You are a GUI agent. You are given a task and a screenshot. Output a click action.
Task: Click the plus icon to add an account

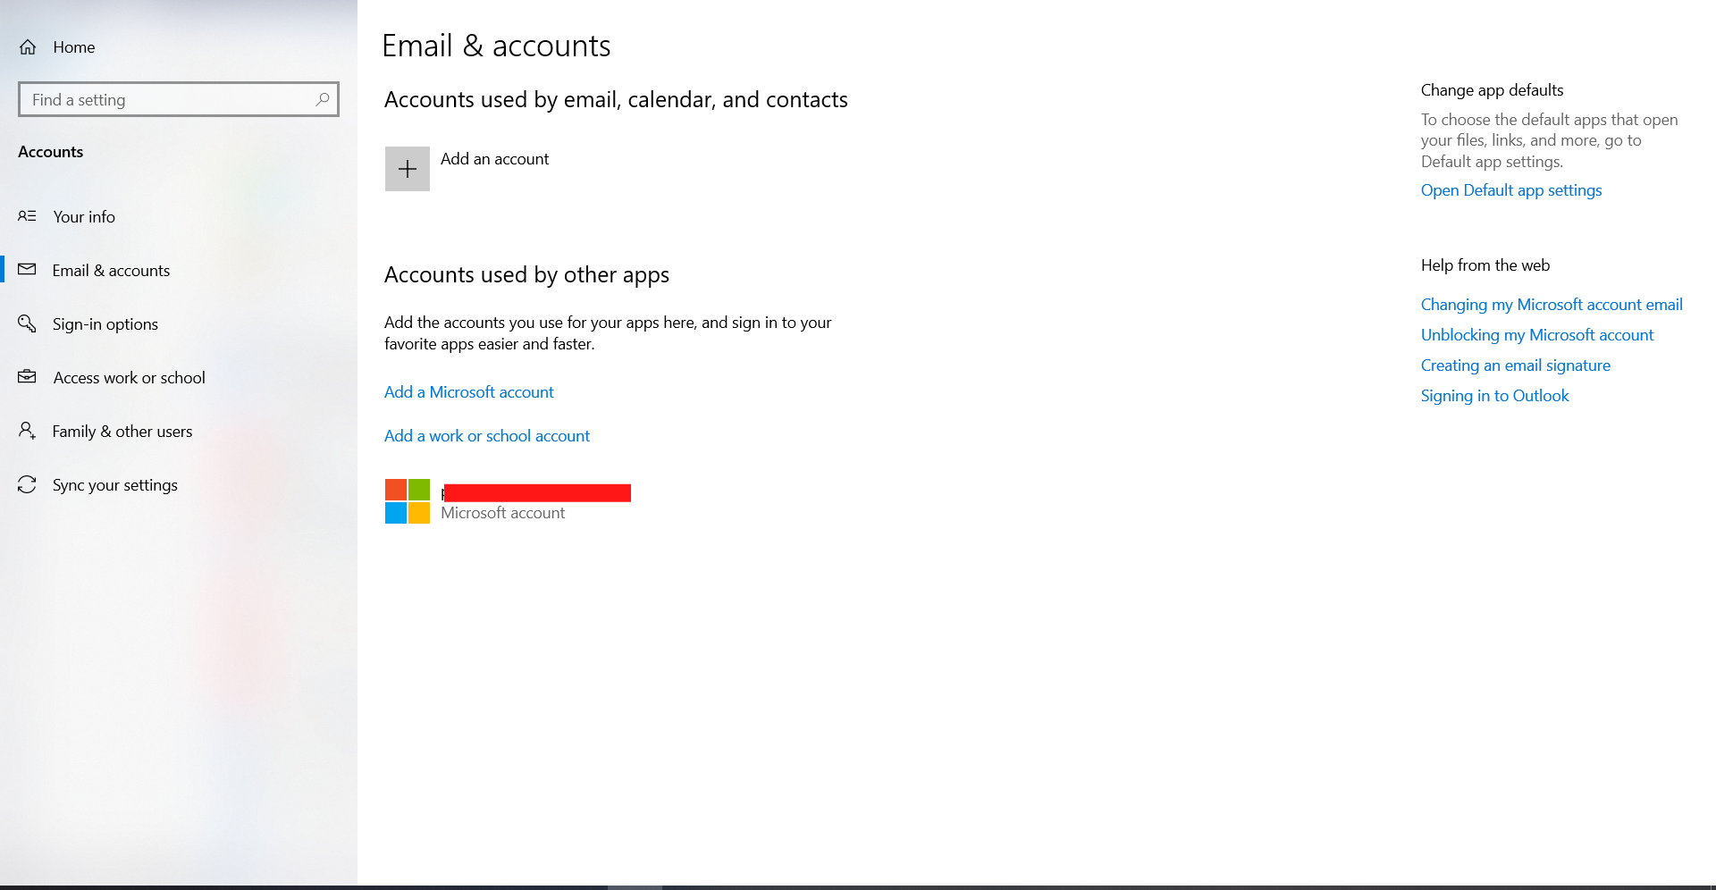tap(408, 168)
